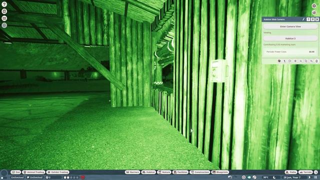
Task: Duplicate the web camera object
Action: (306, 61)
